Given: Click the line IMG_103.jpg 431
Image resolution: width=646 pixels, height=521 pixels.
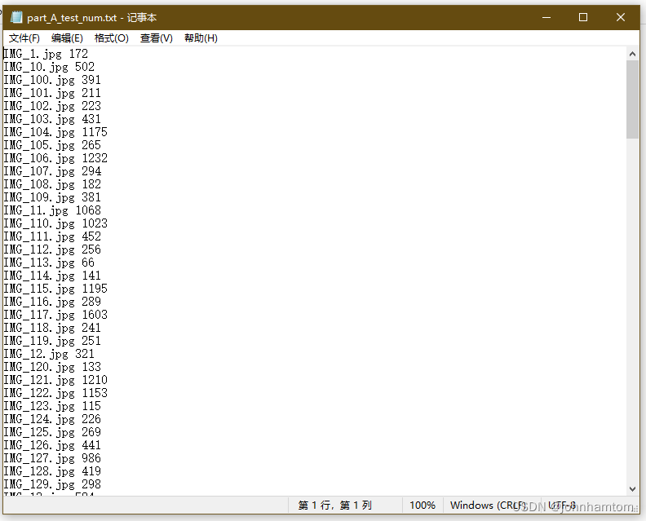Looking at the screenshot, I should pyautogui.click(x=52, y=119).
